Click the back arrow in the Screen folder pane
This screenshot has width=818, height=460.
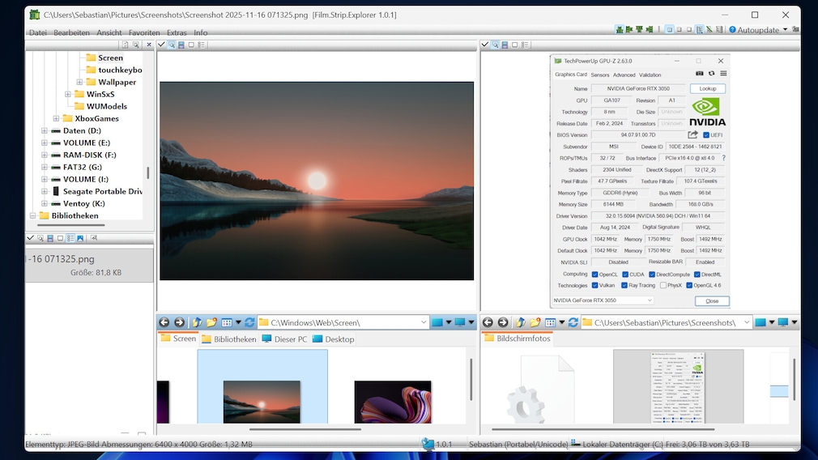[x=164, y=322]
